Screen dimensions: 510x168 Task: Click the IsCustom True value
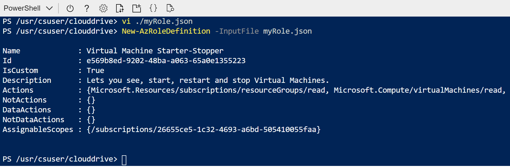click(x=95, y=71)
